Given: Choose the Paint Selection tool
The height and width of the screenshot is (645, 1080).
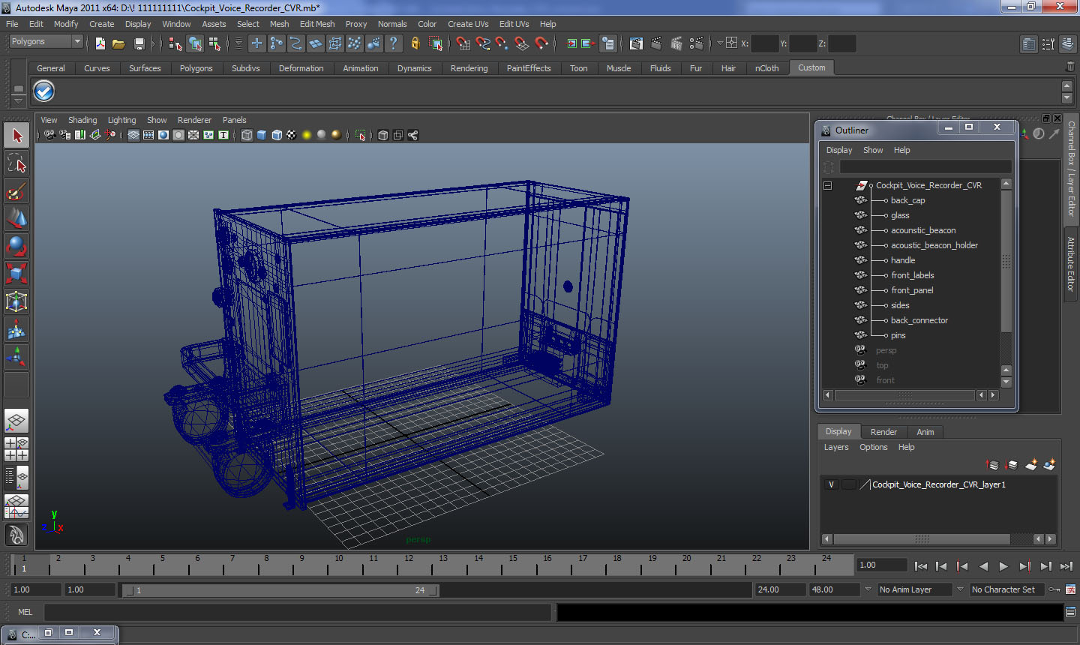Looking at the screenshot, I should 16,191.
